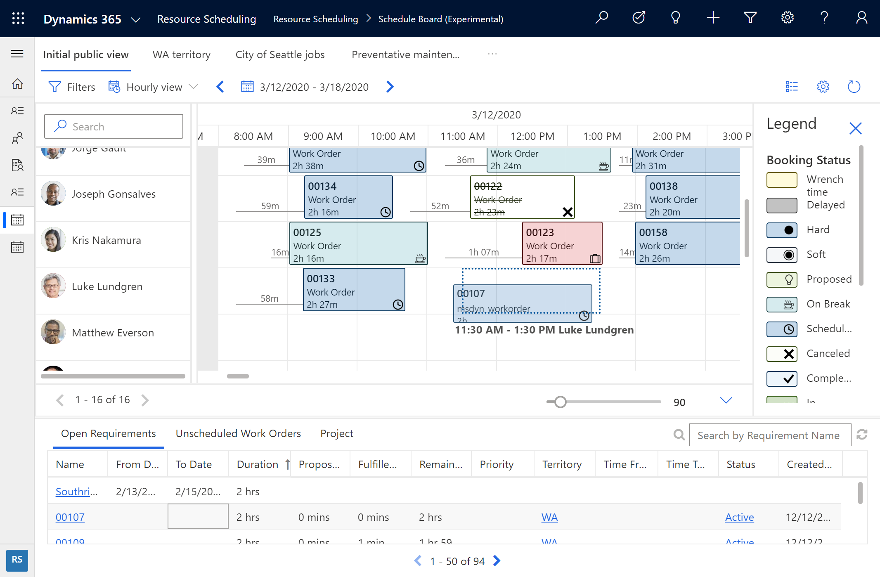Open work order 00107 requirement link

[70, 516]
